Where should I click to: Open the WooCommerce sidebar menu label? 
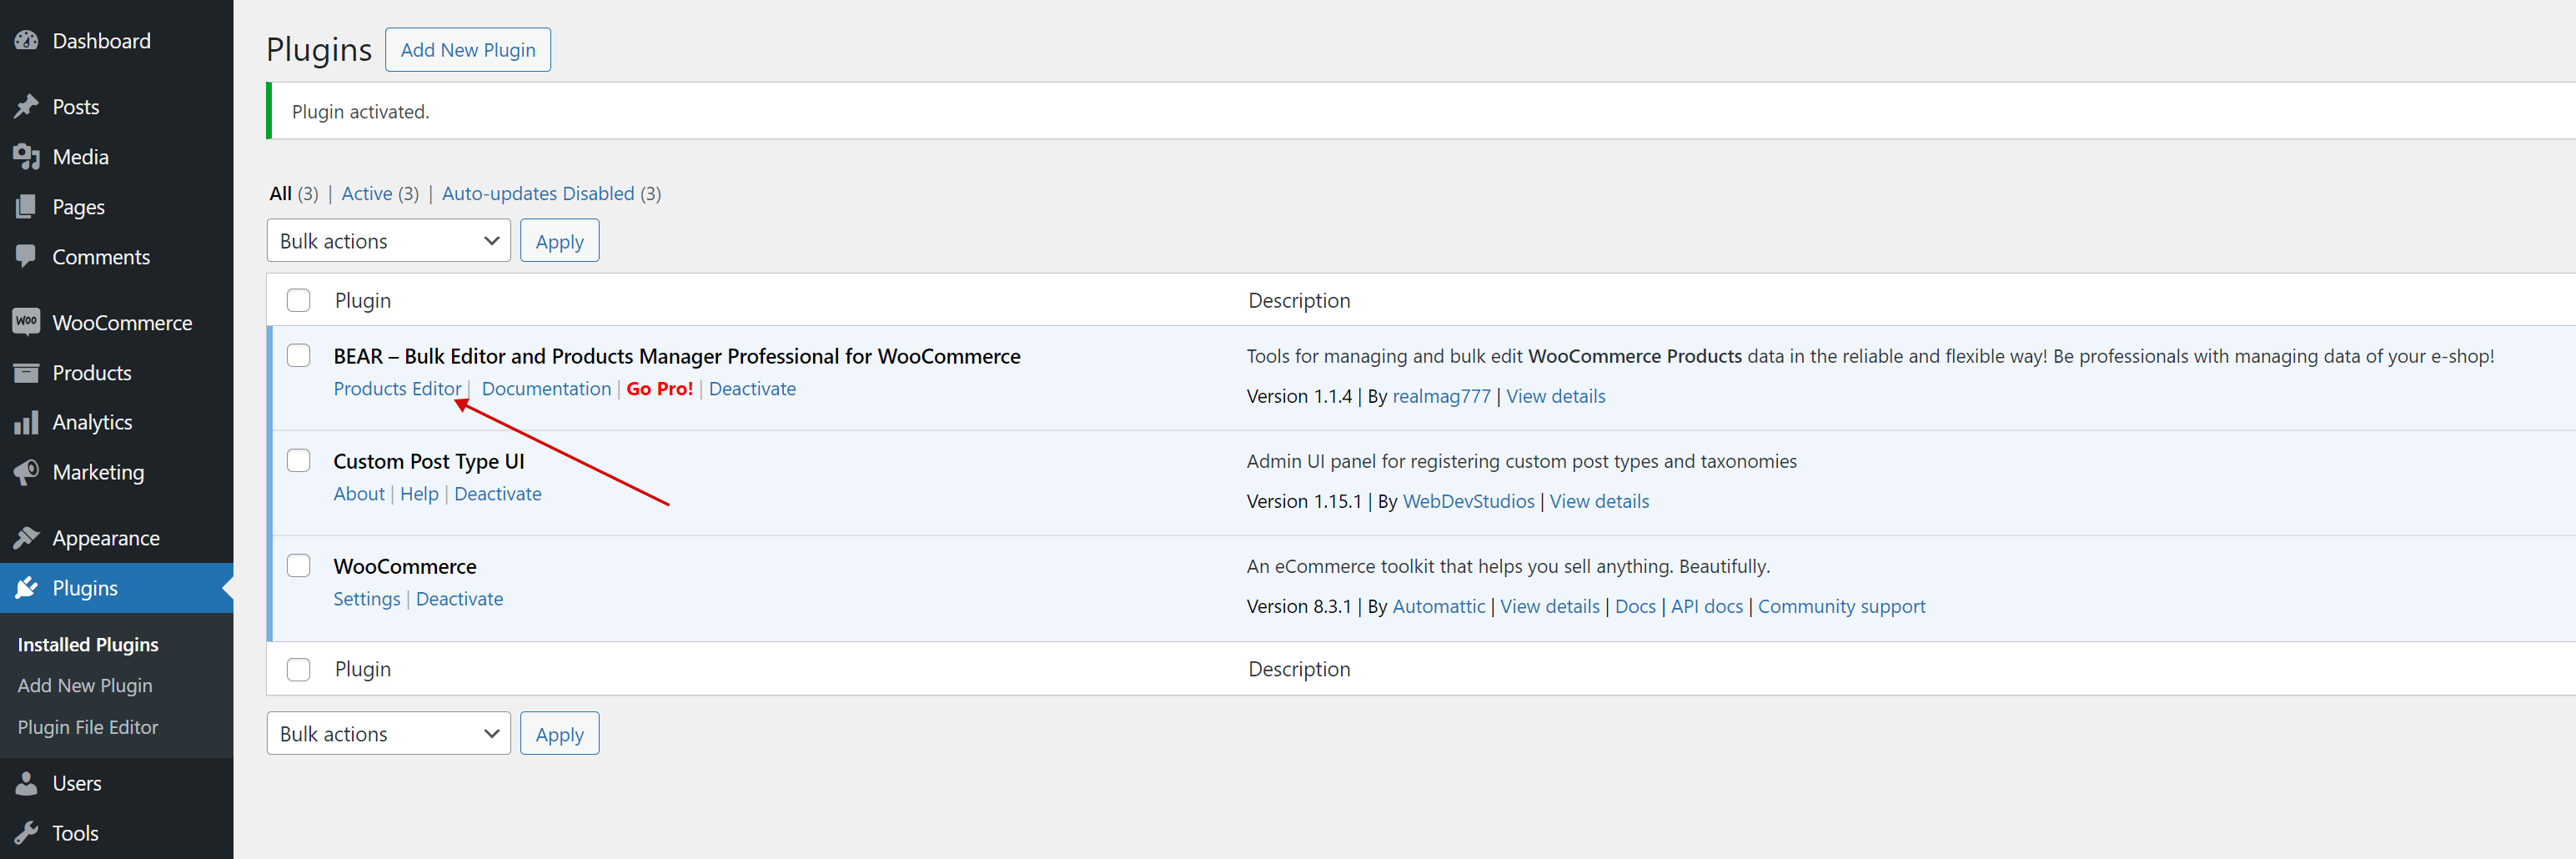click(122, 323)
